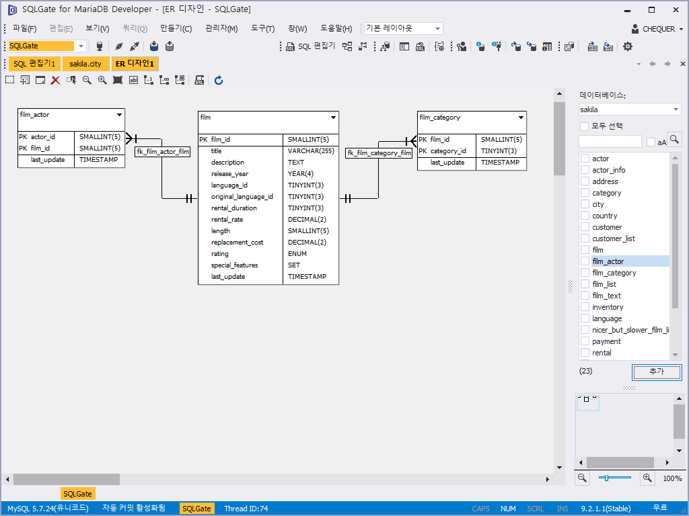The image size is (689, 516).
Task: Click the settings gear icon in the toolbar
Action: click(x=628, y=46)
